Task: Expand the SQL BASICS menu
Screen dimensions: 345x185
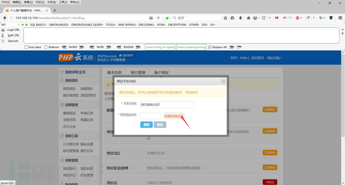Action: (x=38, y=24)
